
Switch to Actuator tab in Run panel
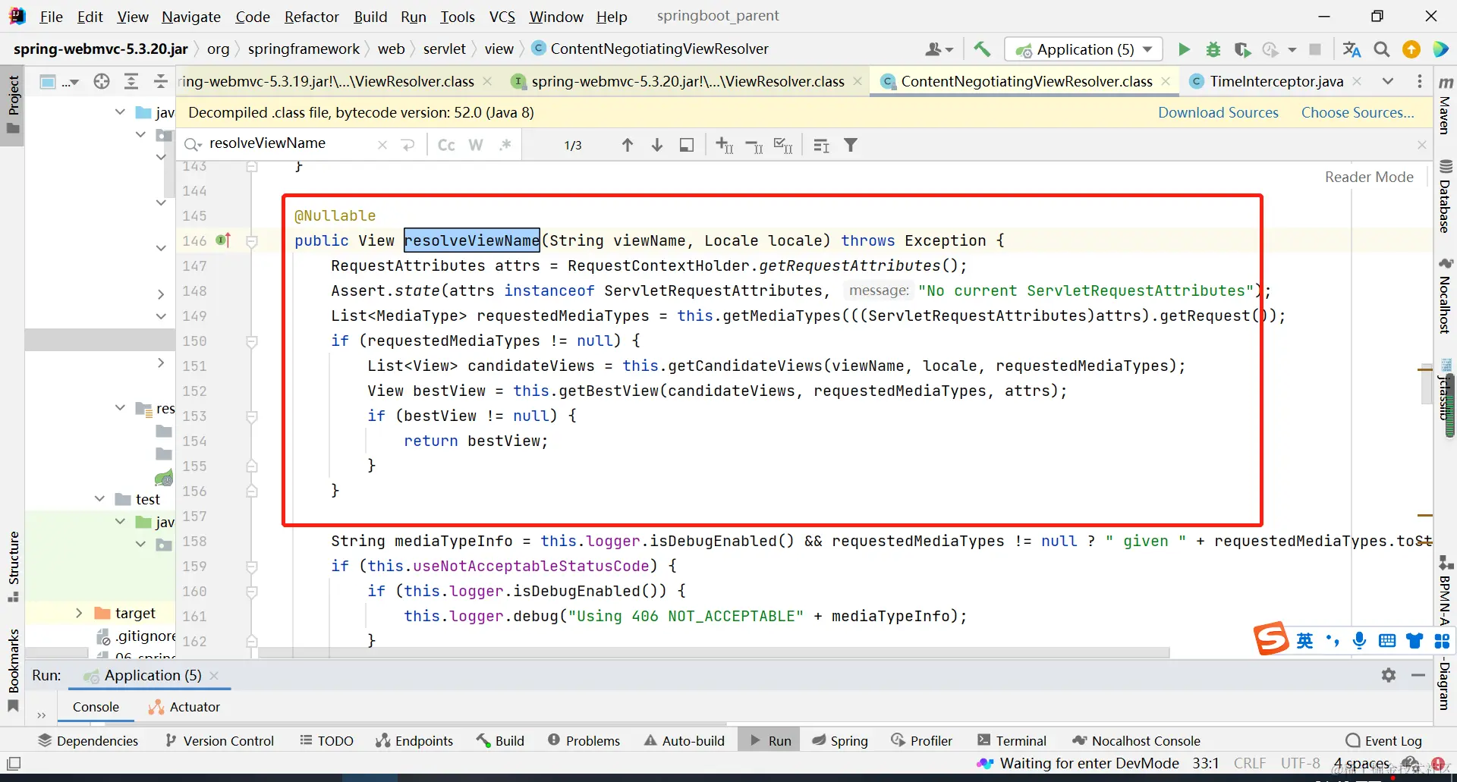coord(184,707)
